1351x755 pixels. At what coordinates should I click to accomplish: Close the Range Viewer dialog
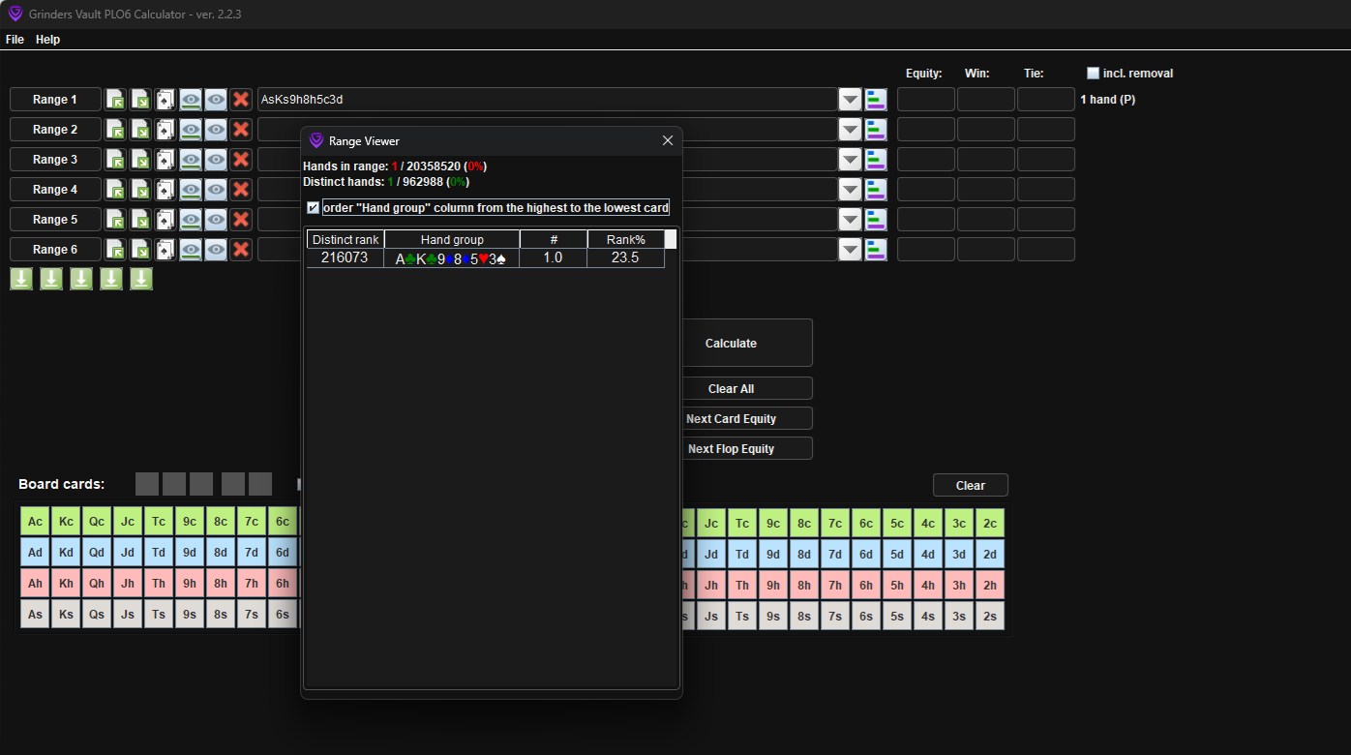point(667,141)
